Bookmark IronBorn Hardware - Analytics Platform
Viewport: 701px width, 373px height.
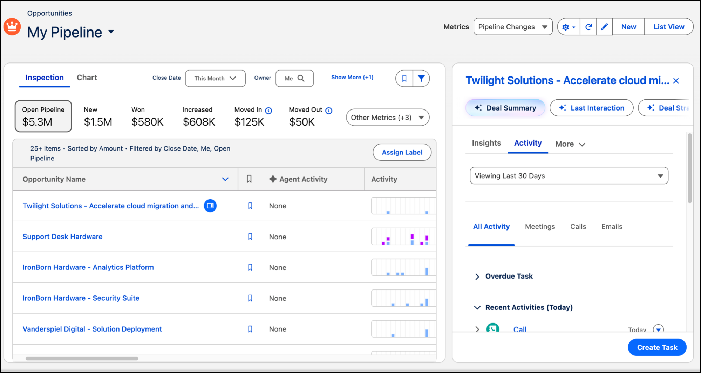pyautogui.click(x=250, y=267)
